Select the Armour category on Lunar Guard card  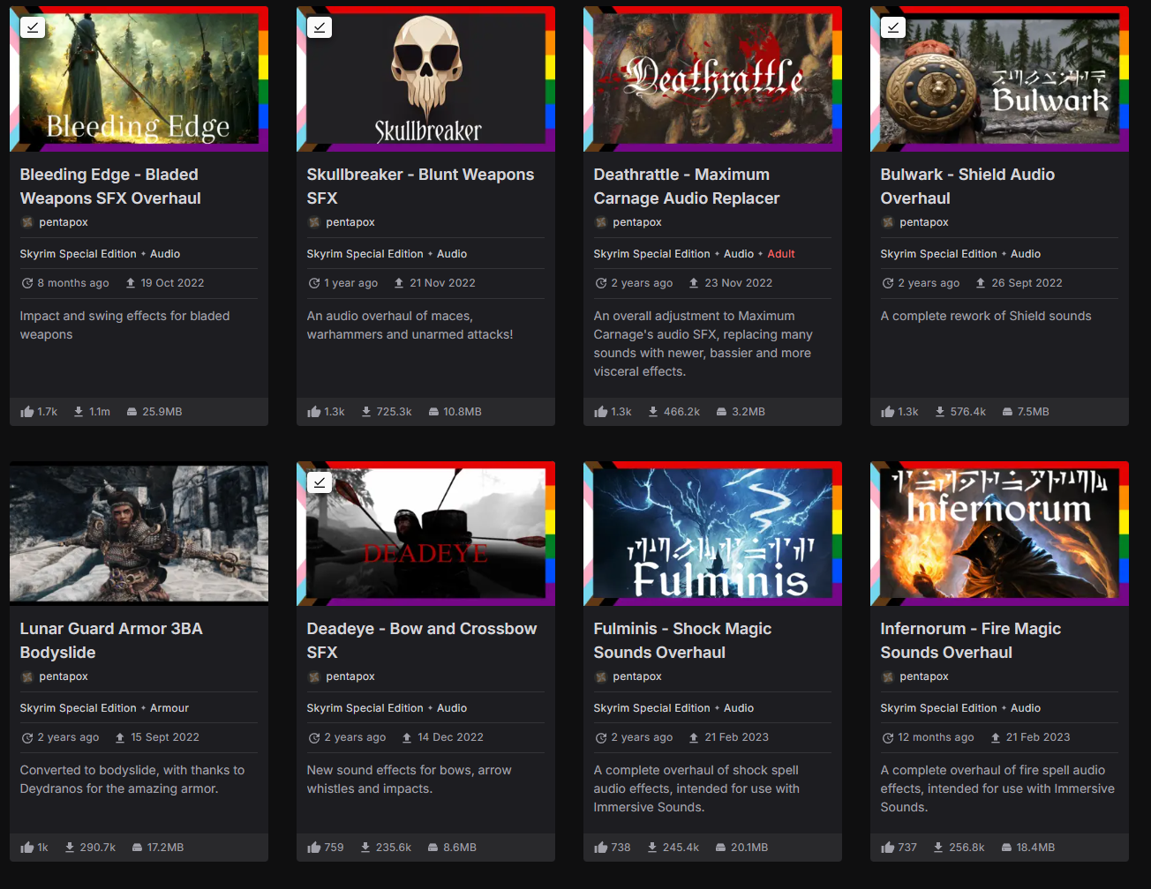coord(169,708)
